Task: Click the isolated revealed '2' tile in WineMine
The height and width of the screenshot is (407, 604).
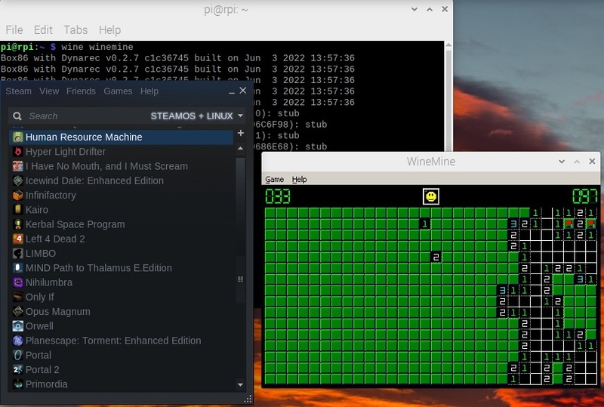Action: point(436,257)
